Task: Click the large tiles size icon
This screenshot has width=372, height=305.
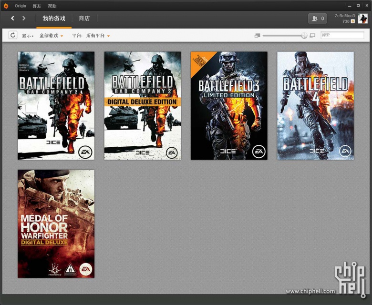Action: tap(312, 36)
